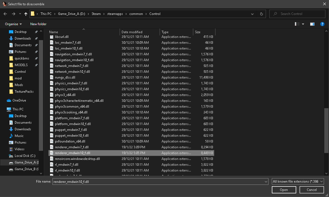Open the Organise menu
Image resolution: width=329 pixels, height=197 pixels.
13,24
